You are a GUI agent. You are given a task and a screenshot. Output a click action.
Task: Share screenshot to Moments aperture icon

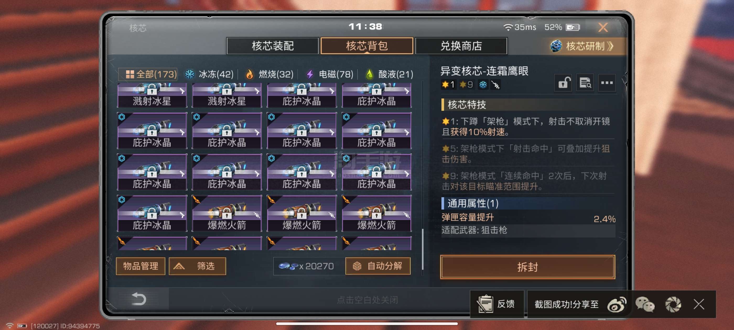pos(673,304)
